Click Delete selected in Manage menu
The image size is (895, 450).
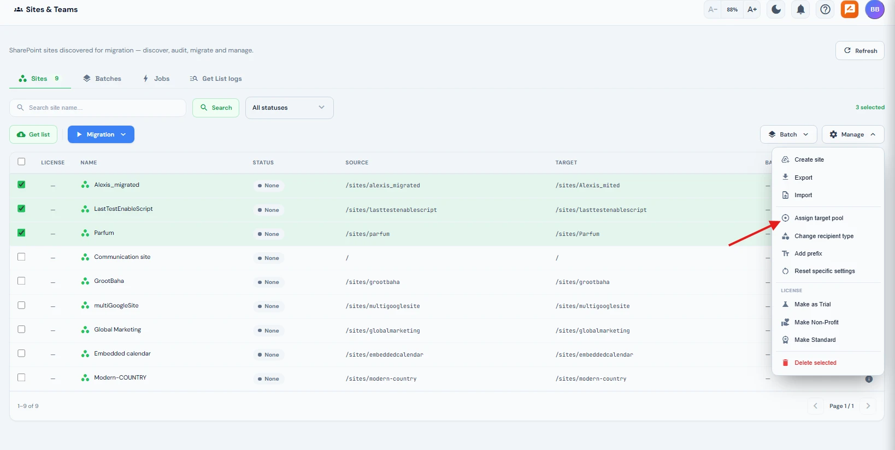click(x=828, y=363)
